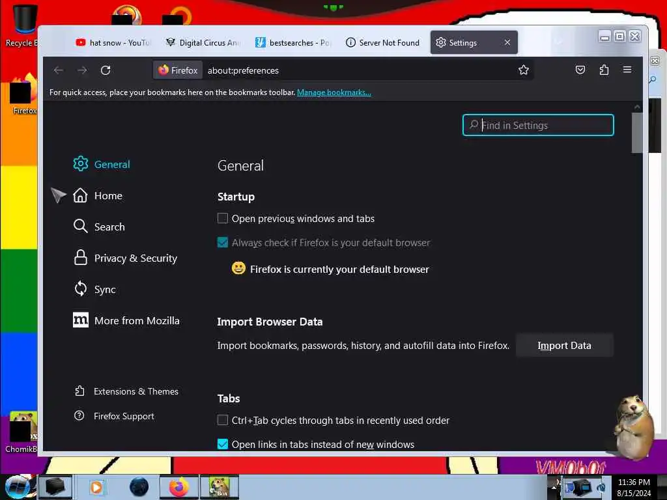667x500 pixels.
Task: Click the Find in Settings search field
Action: pos(538,125)
